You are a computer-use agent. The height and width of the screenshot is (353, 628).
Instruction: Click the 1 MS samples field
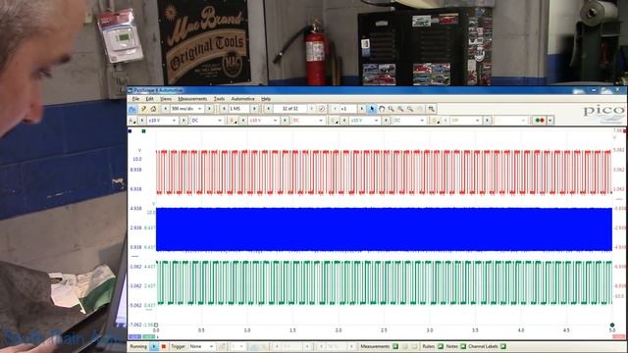[239, 109]
